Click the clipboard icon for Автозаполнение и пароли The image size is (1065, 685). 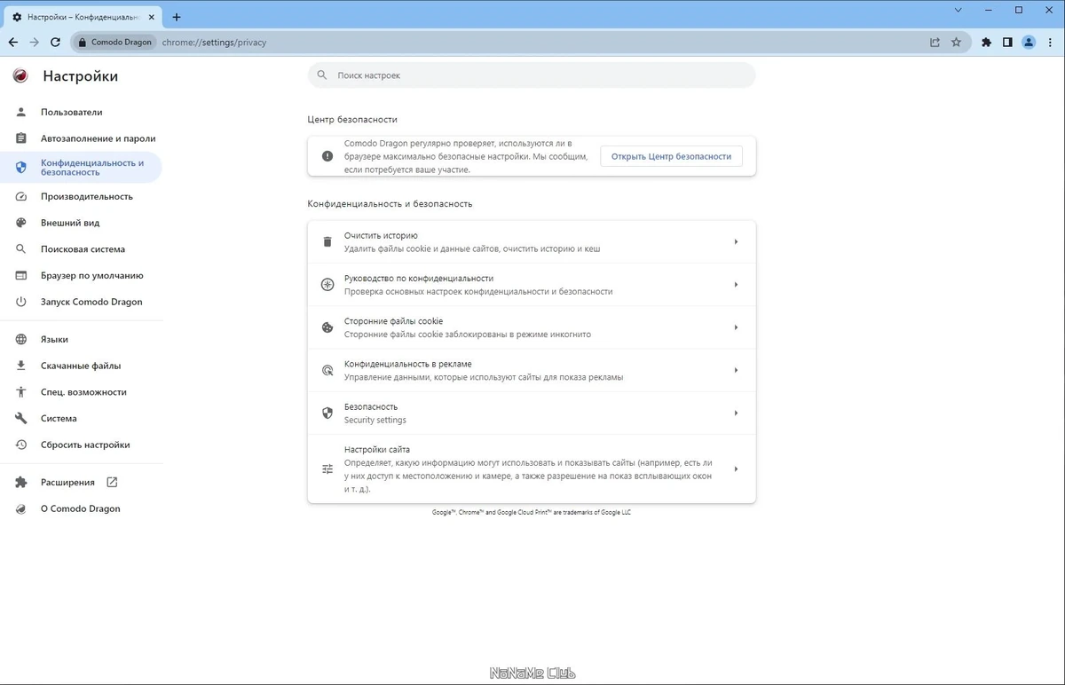[21, 138]
